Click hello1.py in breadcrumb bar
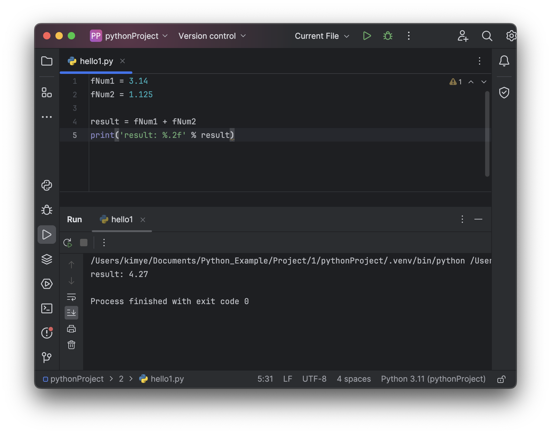The width and height of the screenshot is (551, 434). (x=161, y=379)
